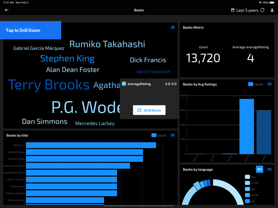Click the Collected Stories bar
Viewport: 278px width, 208px height.
point(84,152)
